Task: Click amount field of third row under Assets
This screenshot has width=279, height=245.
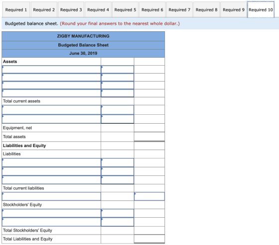Action: pos(118,85)
